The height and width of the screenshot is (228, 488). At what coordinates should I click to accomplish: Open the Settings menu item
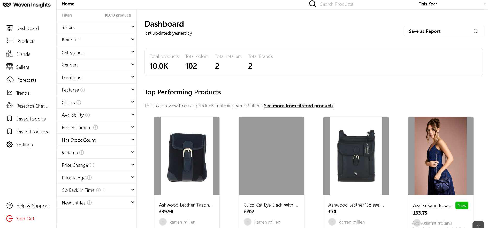point(24,145)
